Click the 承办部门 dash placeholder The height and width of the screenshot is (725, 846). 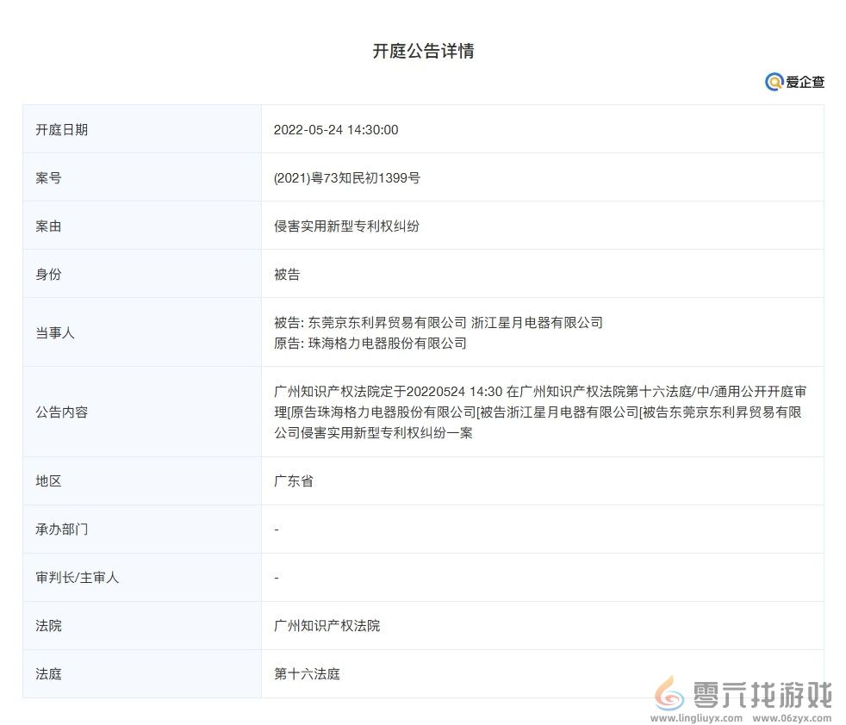(273, 530)
